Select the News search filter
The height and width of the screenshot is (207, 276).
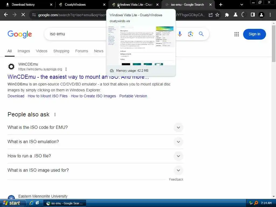99,51
